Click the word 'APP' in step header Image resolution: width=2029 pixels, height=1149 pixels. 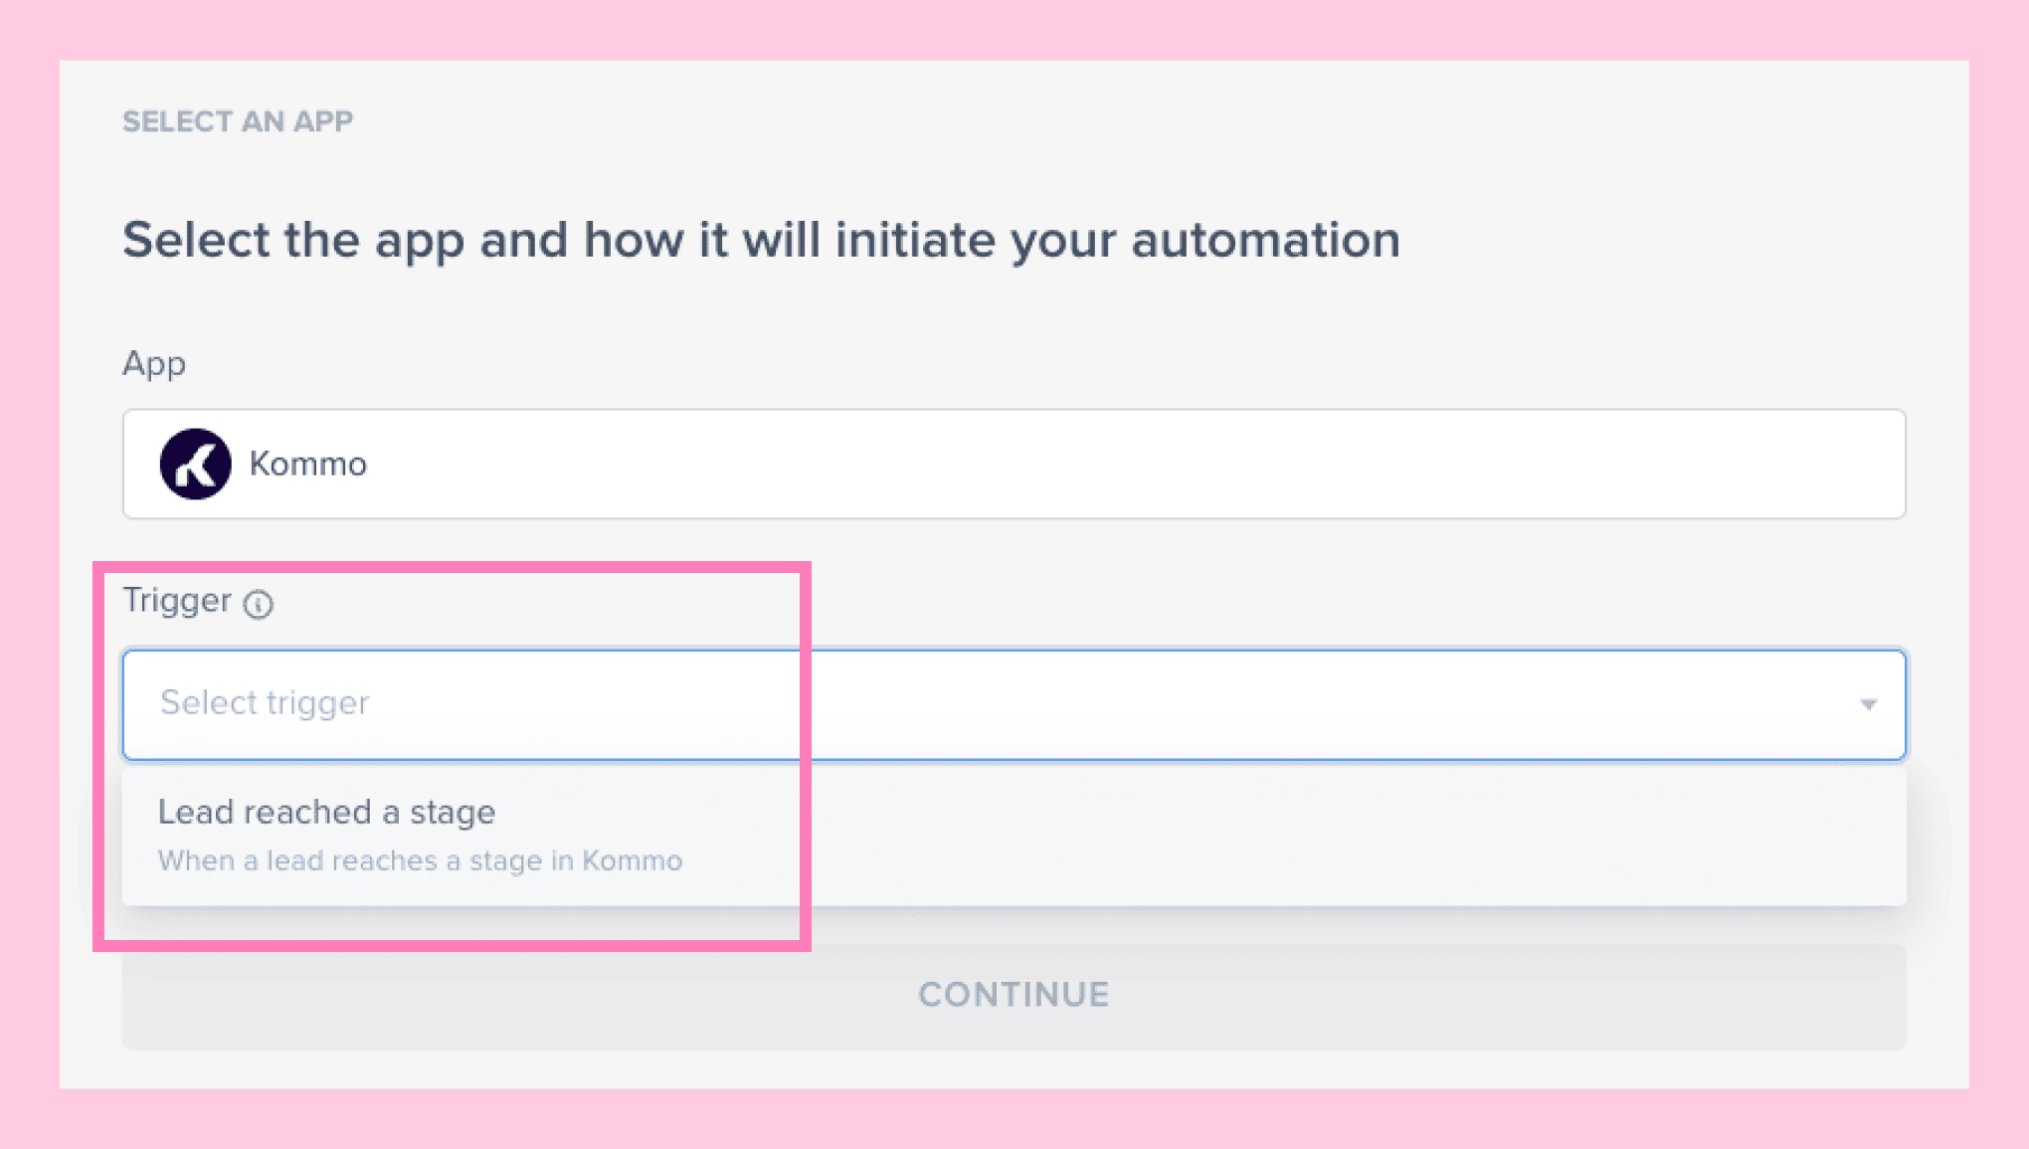coord(323,121)
